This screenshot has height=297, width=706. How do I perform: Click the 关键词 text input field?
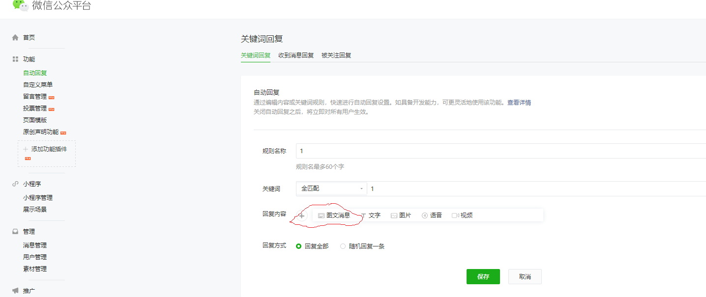tap(536, 189)
